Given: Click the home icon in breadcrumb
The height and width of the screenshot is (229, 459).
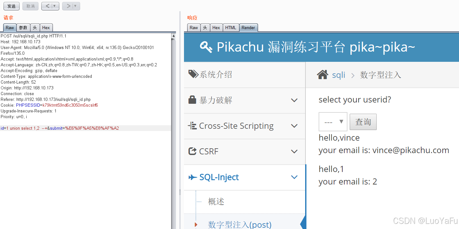Looking at the screenshot, I should 323,75.
